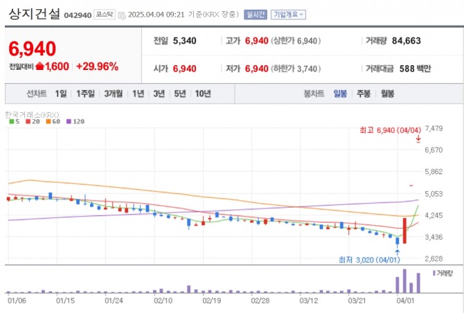The height and width of the screenshot is (313, 464).
Task: Switch to 월봉 candlestick chart
Action: coord(387,93)
